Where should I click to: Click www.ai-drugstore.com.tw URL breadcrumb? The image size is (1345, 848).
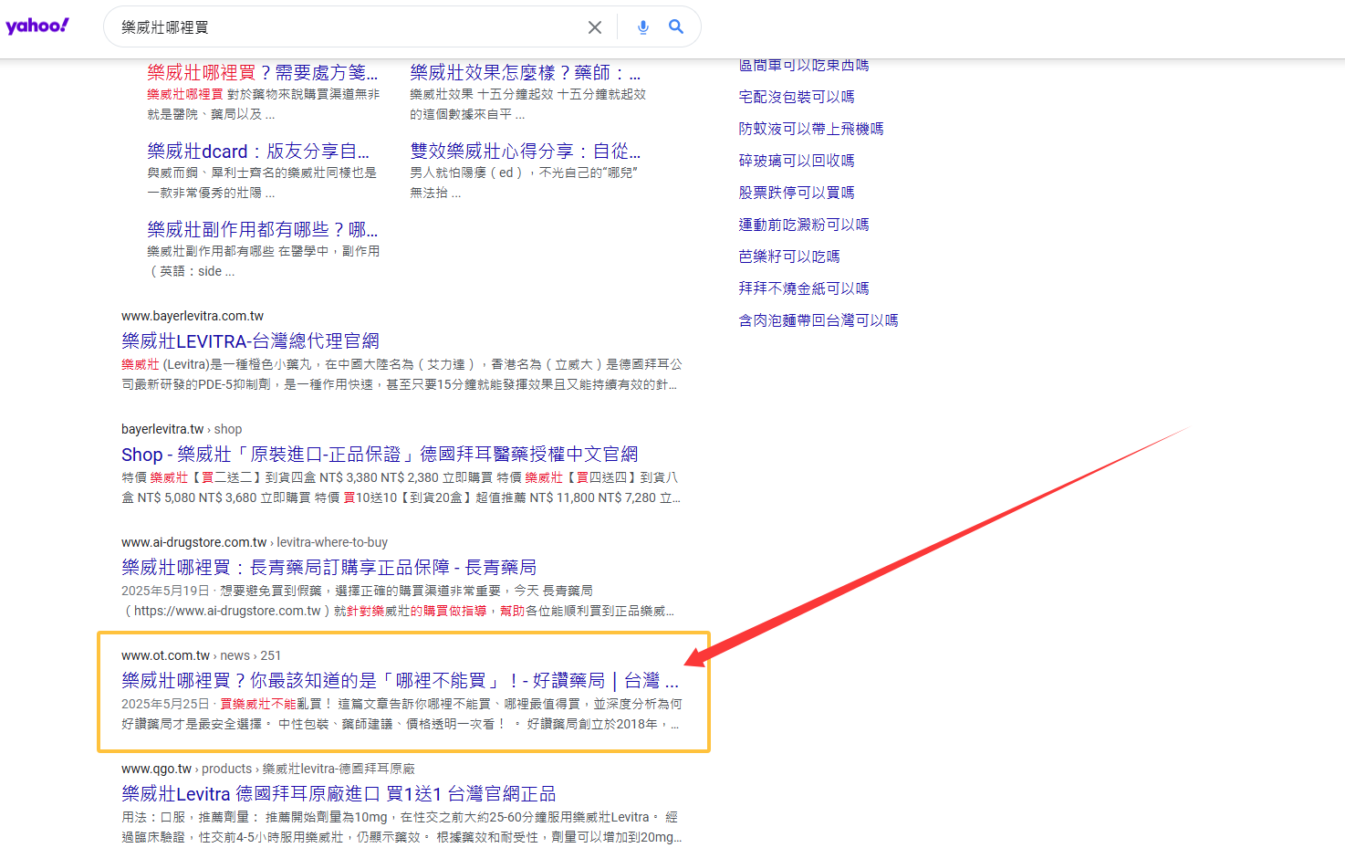tap(255, 542)
